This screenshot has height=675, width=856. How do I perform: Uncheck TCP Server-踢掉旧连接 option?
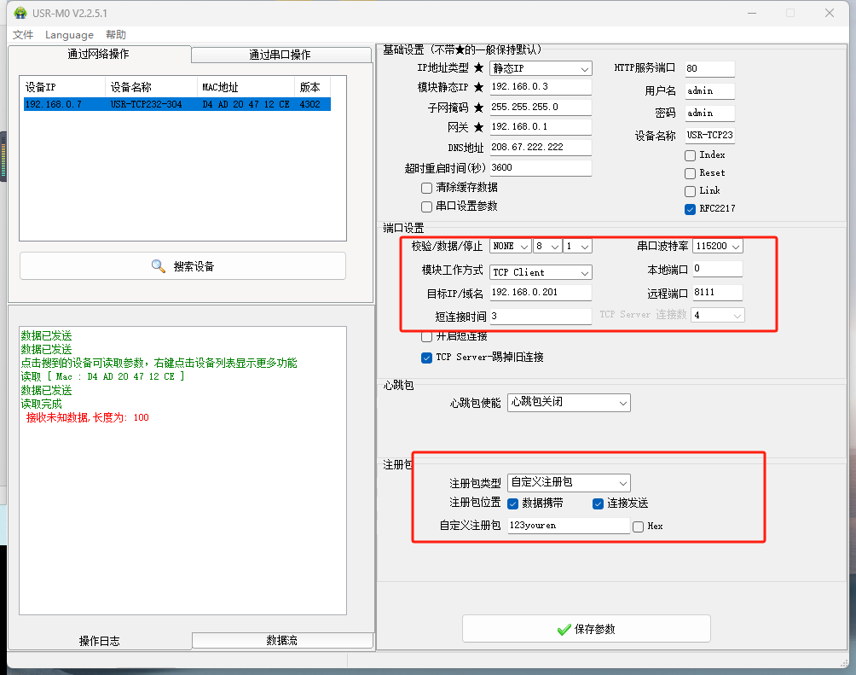point(427,358)
